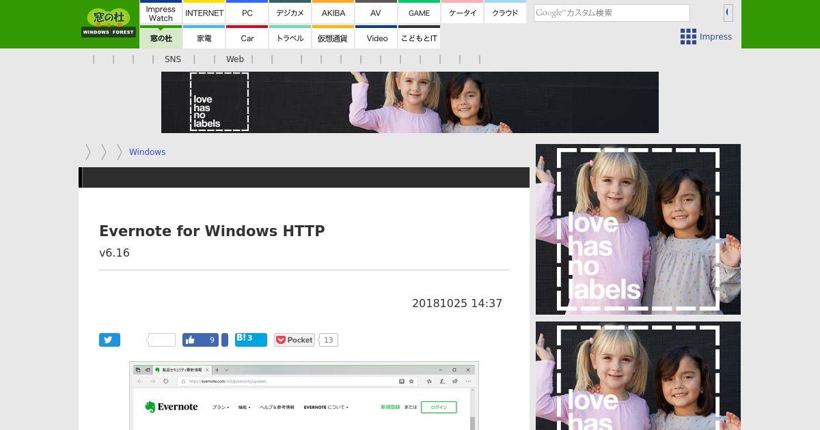The image size is (820, 430).
Task: Open the 家電 tab
Action: [204, 38]
